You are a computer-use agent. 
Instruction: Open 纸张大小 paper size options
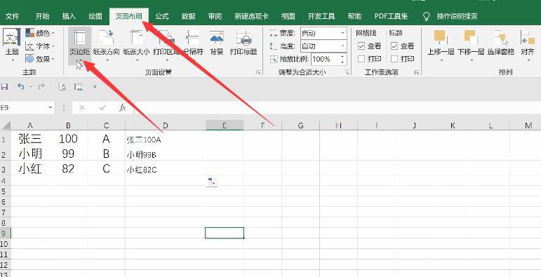coord(136,45)
